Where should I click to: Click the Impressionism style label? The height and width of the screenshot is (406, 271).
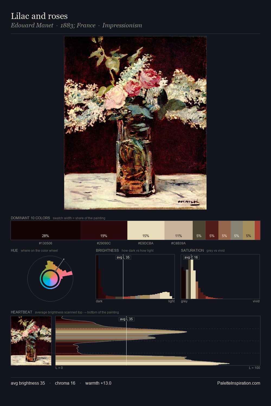tap(122, 25)
